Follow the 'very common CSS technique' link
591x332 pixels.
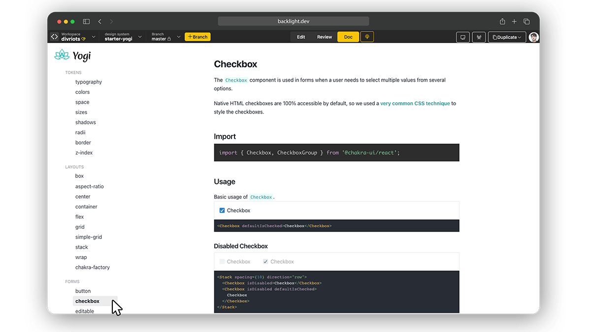[415, 104]
